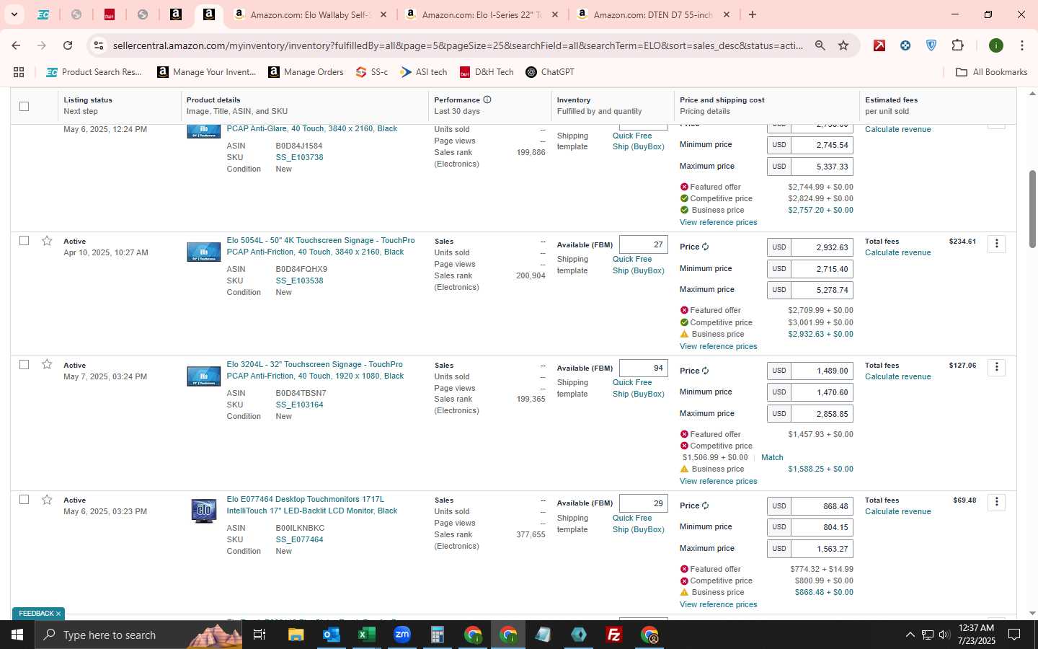This screenshot has width=1038, height=649.
Task: Open Outlook from the taskbar
Action: (x=331, y=635)
